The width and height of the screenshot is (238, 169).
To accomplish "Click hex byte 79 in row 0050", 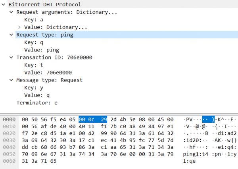I will point(170,154).
